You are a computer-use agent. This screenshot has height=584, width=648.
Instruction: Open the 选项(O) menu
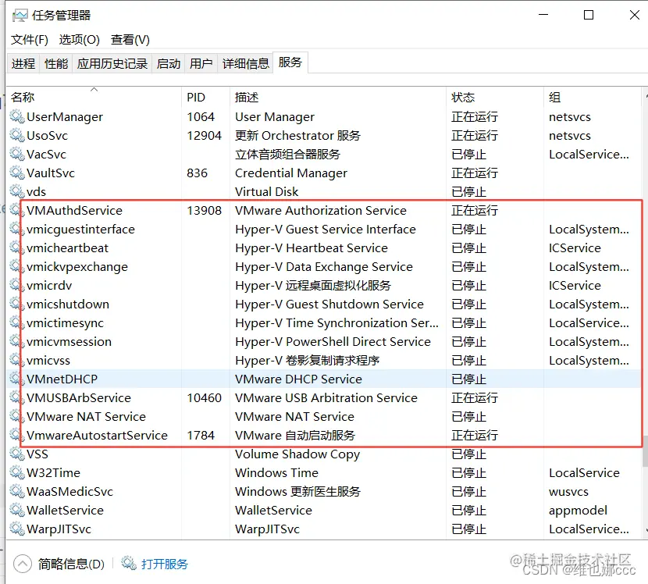[80, 40]
